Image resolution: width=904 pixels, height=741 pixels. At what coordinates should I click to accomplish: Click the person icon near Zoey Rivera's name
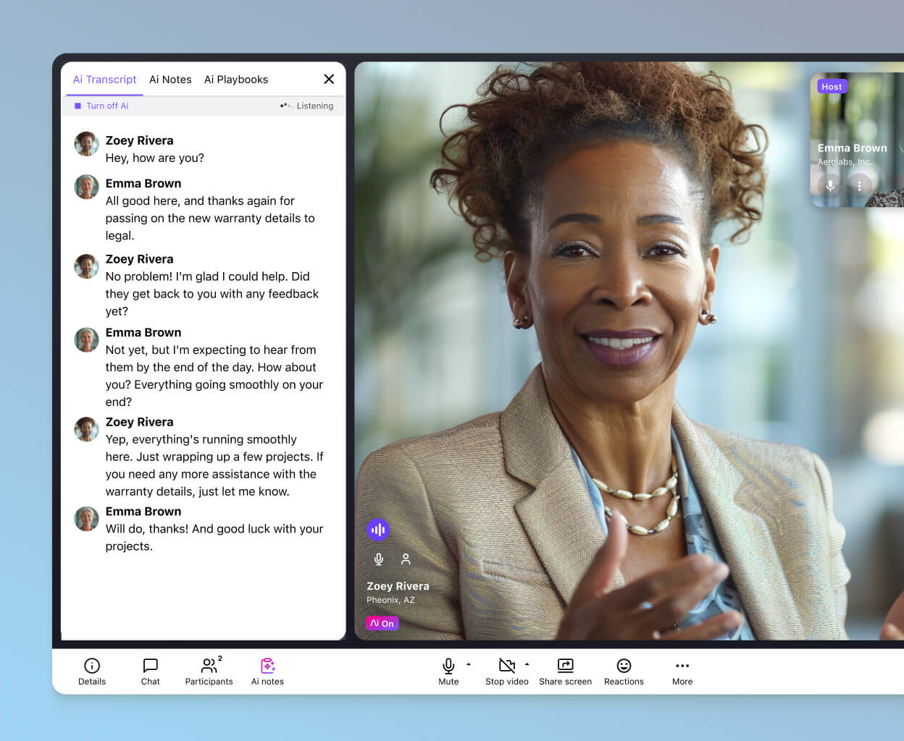pyautogui.click(x=406, y=559)
